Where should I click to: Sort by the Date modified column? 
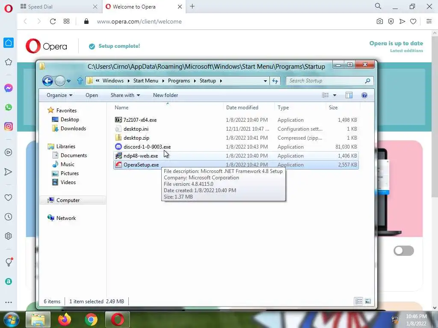tap(249, 107)
